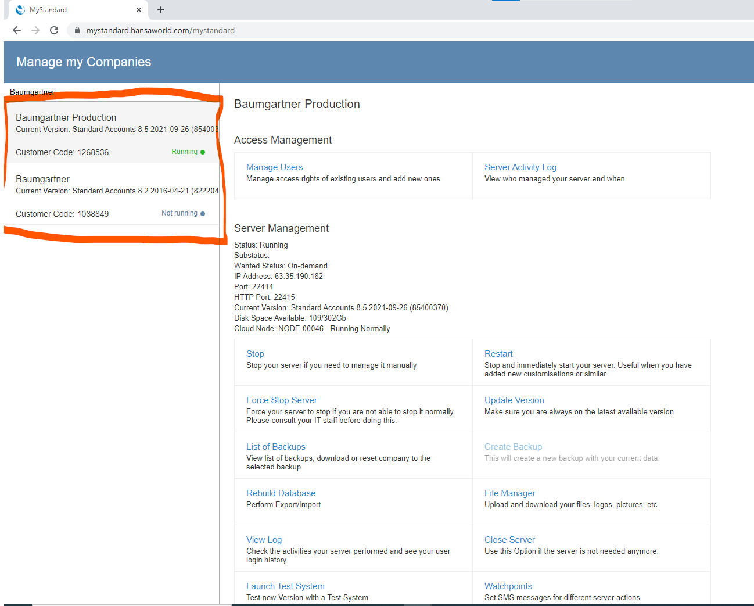754x606 pixels.
Task: Click the Customer Code: 1038849 text
Action: click(62, 214)
